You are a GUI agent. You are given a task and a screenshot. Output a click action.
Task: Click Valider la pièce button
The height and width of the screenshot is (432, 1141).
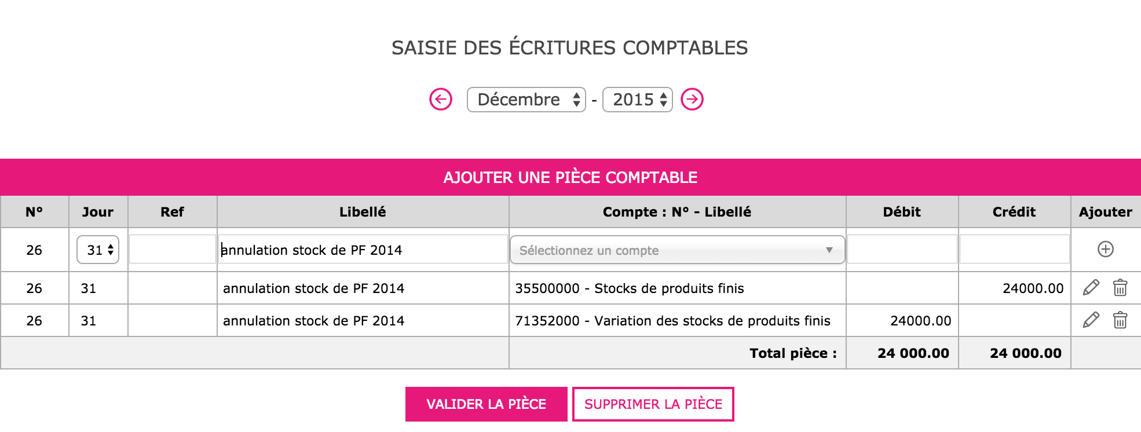[x=487, y=404]
